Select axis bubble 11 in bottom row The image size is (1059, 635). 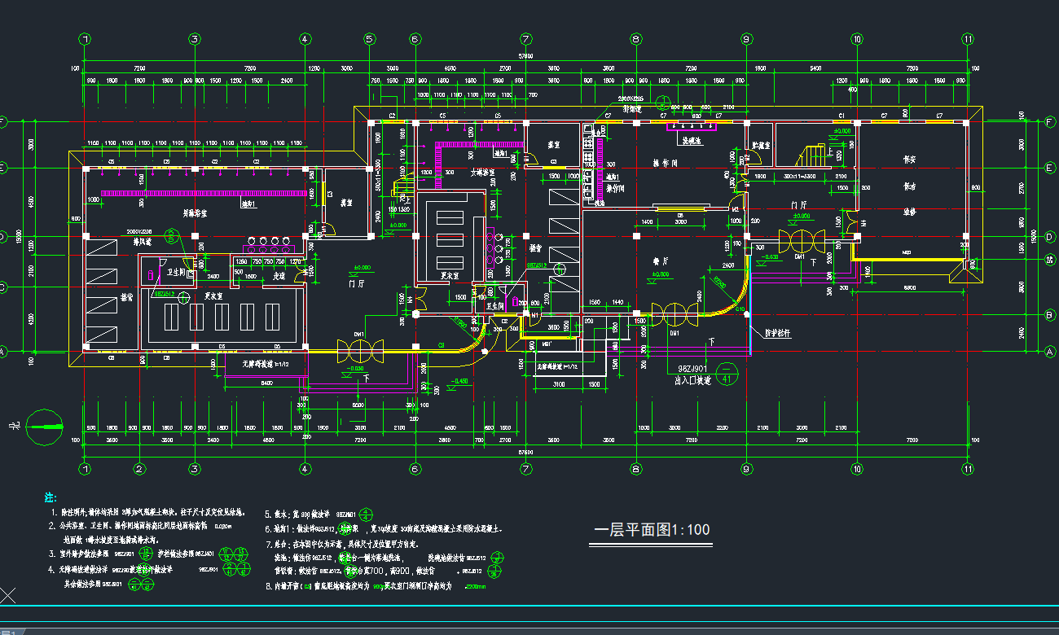click(967, 468)
